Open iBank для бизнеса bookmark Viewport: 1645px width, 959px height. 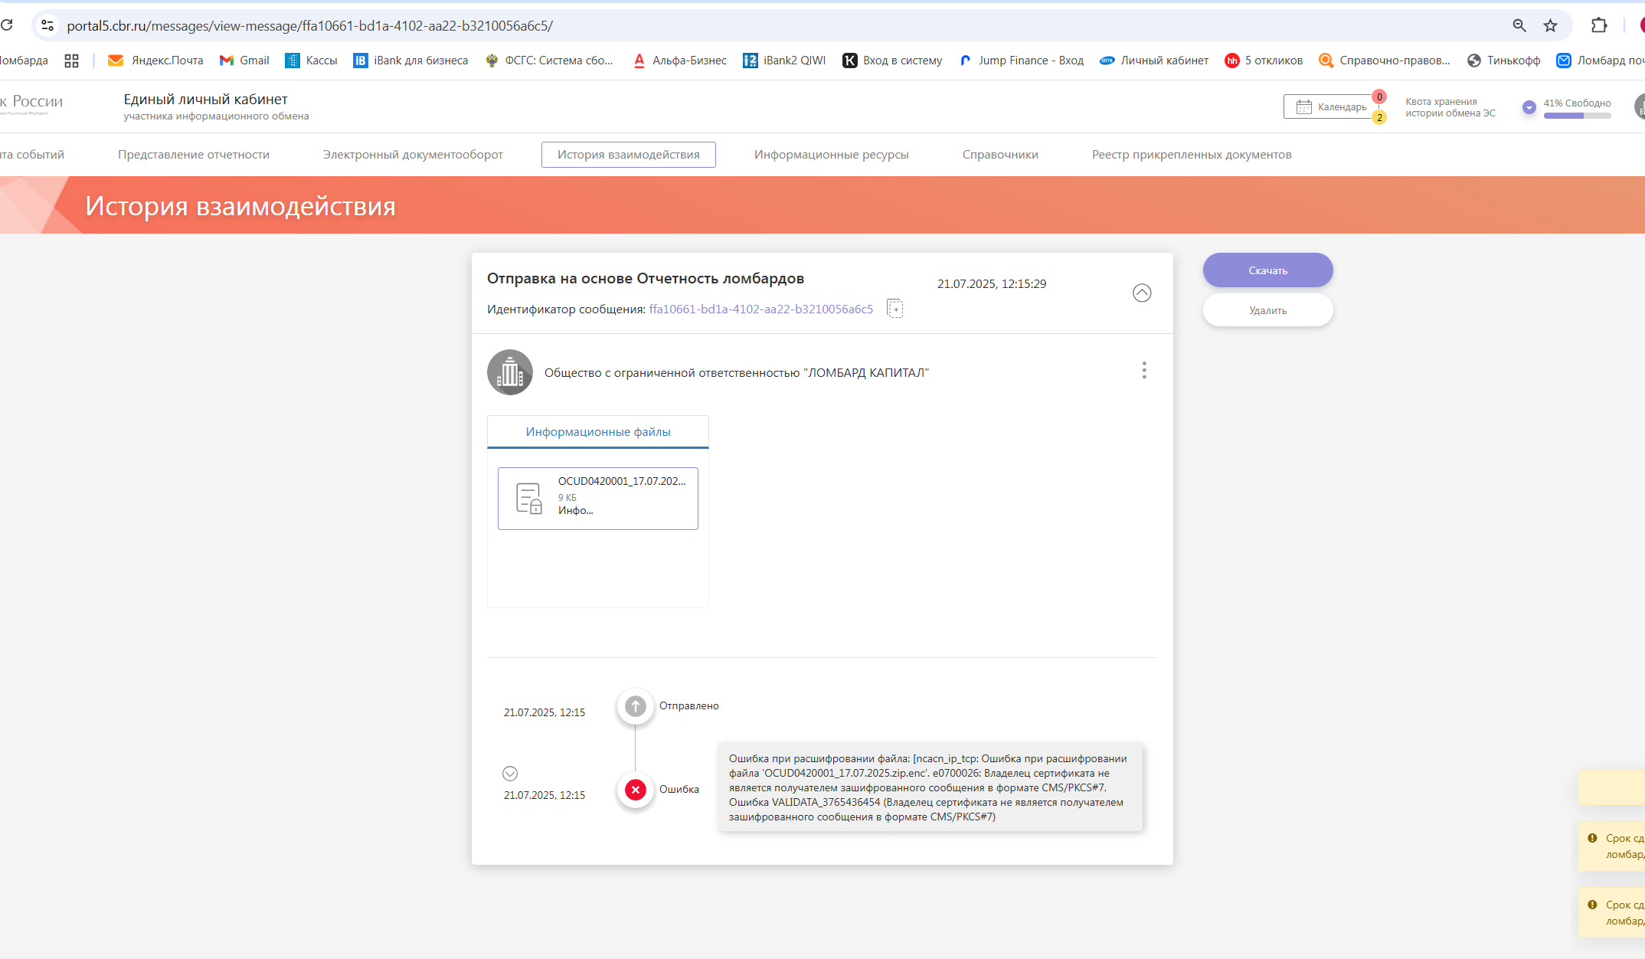410,61
